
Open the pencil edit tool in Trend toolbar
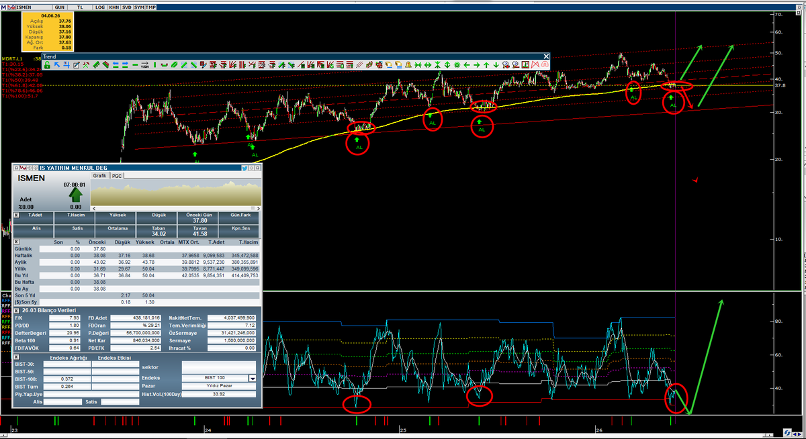(x=77, y=65)
